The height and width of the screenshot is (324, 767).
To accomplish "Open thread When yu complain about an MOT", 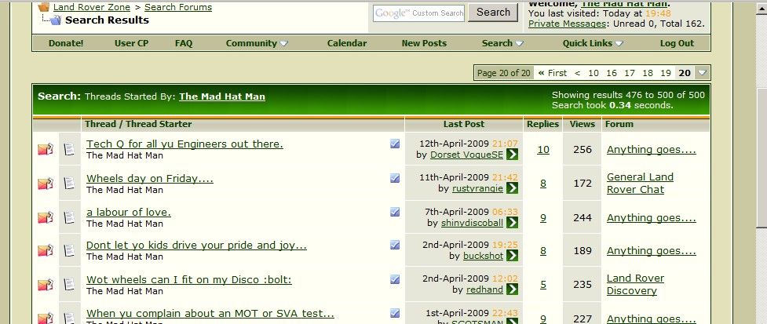I will tap(210, 313).
